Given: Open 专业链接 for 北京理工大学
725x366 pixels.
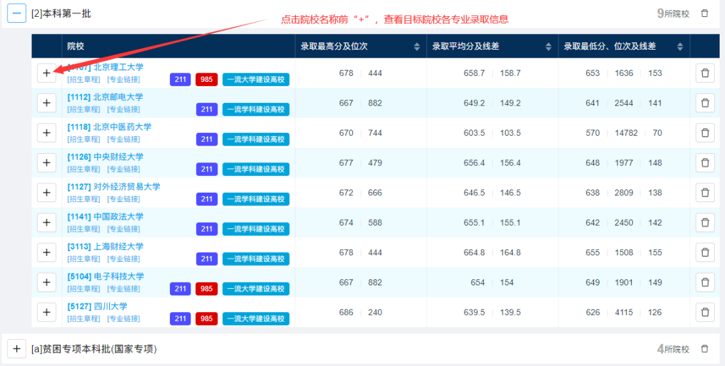Looking at the screenshot, I should coord(124,80).
